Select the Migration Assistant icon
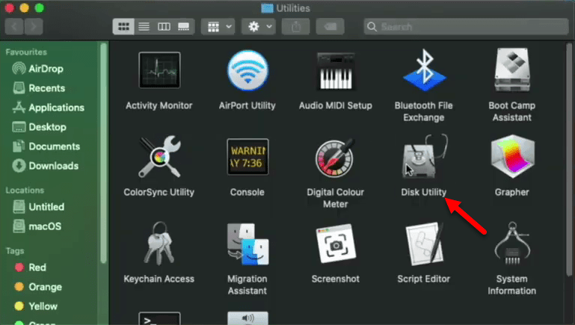 point(248,244)
